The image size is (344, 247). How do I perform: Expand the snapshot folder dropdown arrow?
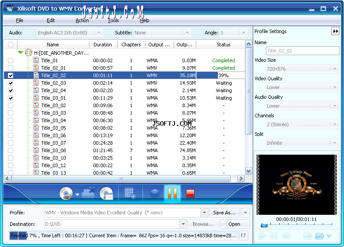tap(329, 236)
